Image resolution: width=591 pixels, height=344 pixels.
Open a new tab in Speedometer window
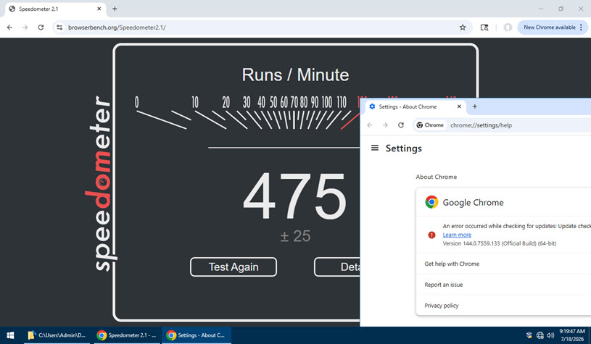point(115,9)
